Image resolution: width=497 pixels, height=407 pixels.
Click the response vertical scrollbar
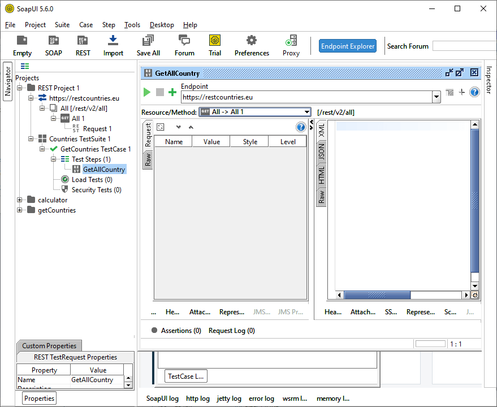point(474,201)
